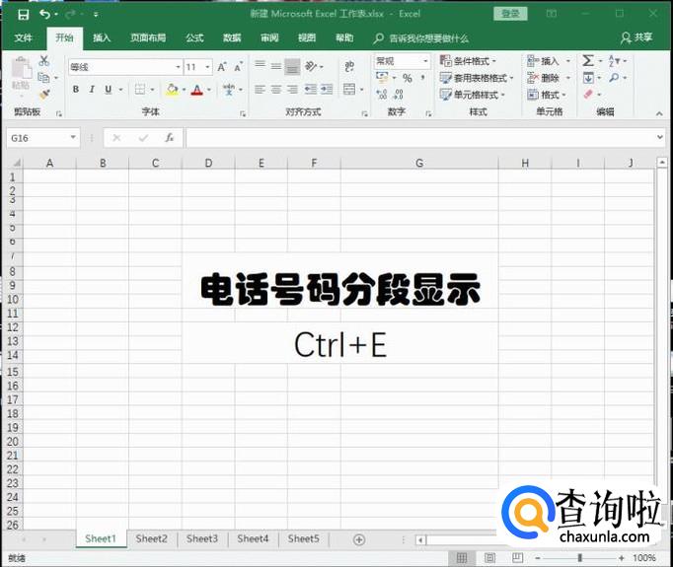Center cell text horizontally
The height and width of the screenshot is (567, 673).
(x=276, y=89)
